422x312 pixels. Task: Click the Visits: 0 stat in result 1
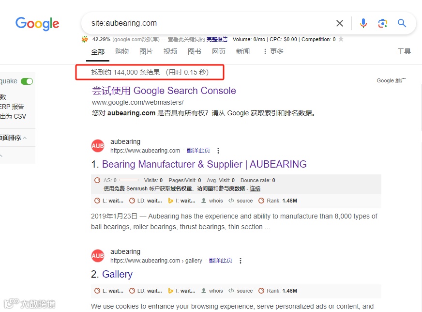(153, 180)
